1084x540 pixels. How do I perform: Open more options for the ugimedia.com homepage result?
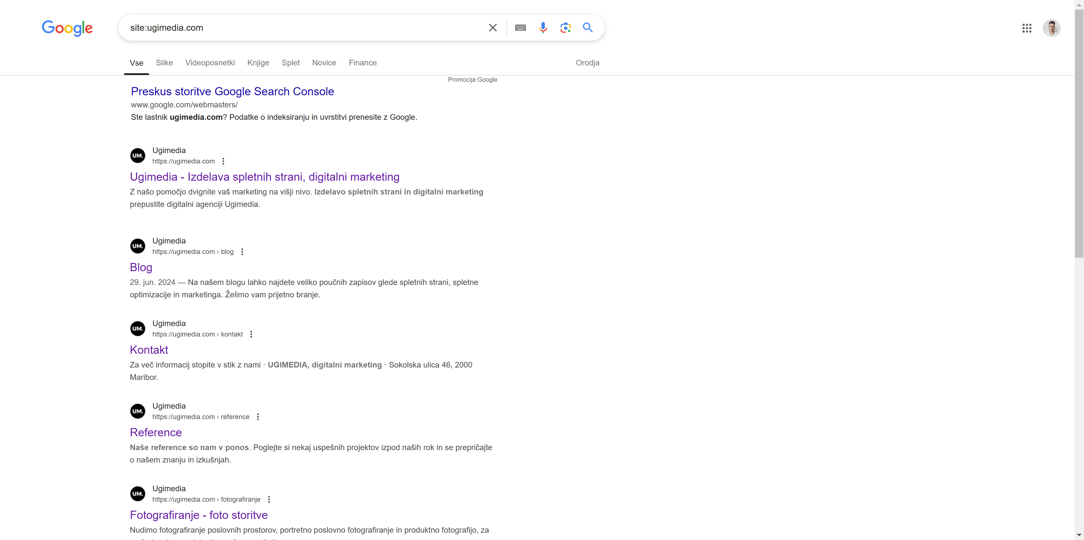[x=224, y=161]
